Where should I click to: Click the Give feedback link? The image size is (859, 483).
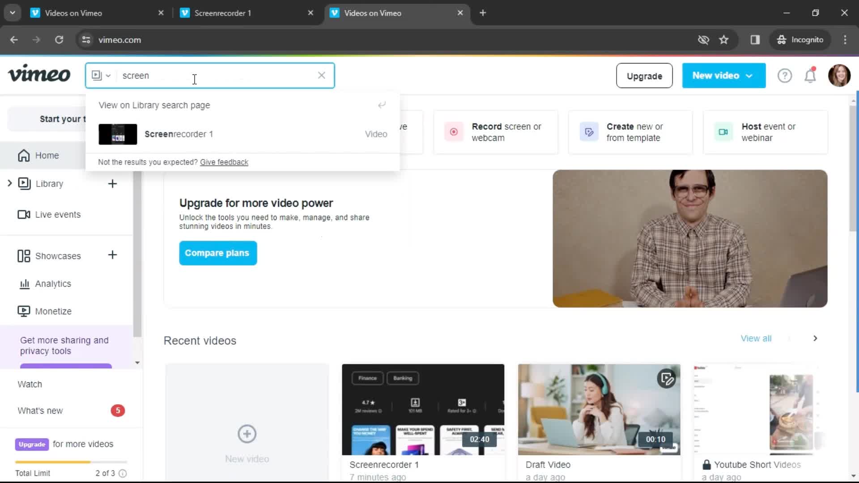pyautogui.click(x=224, y=162)
